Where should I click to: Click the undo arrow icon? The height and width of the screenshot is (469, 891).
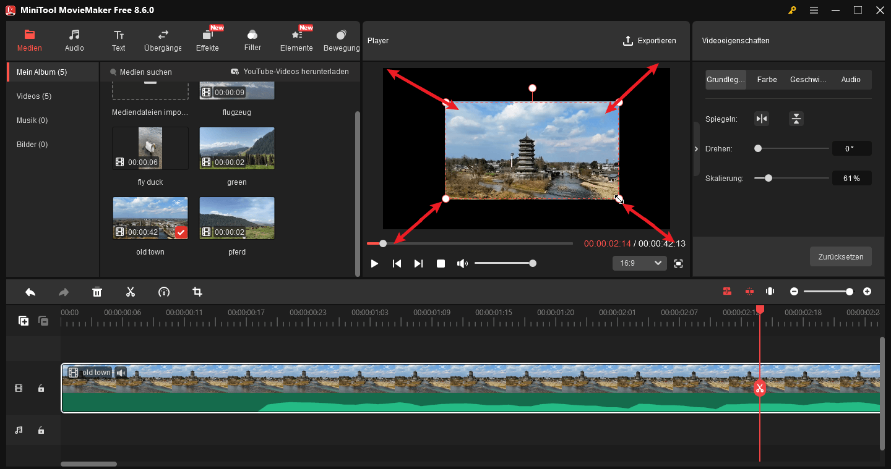(x=30, y=291)
